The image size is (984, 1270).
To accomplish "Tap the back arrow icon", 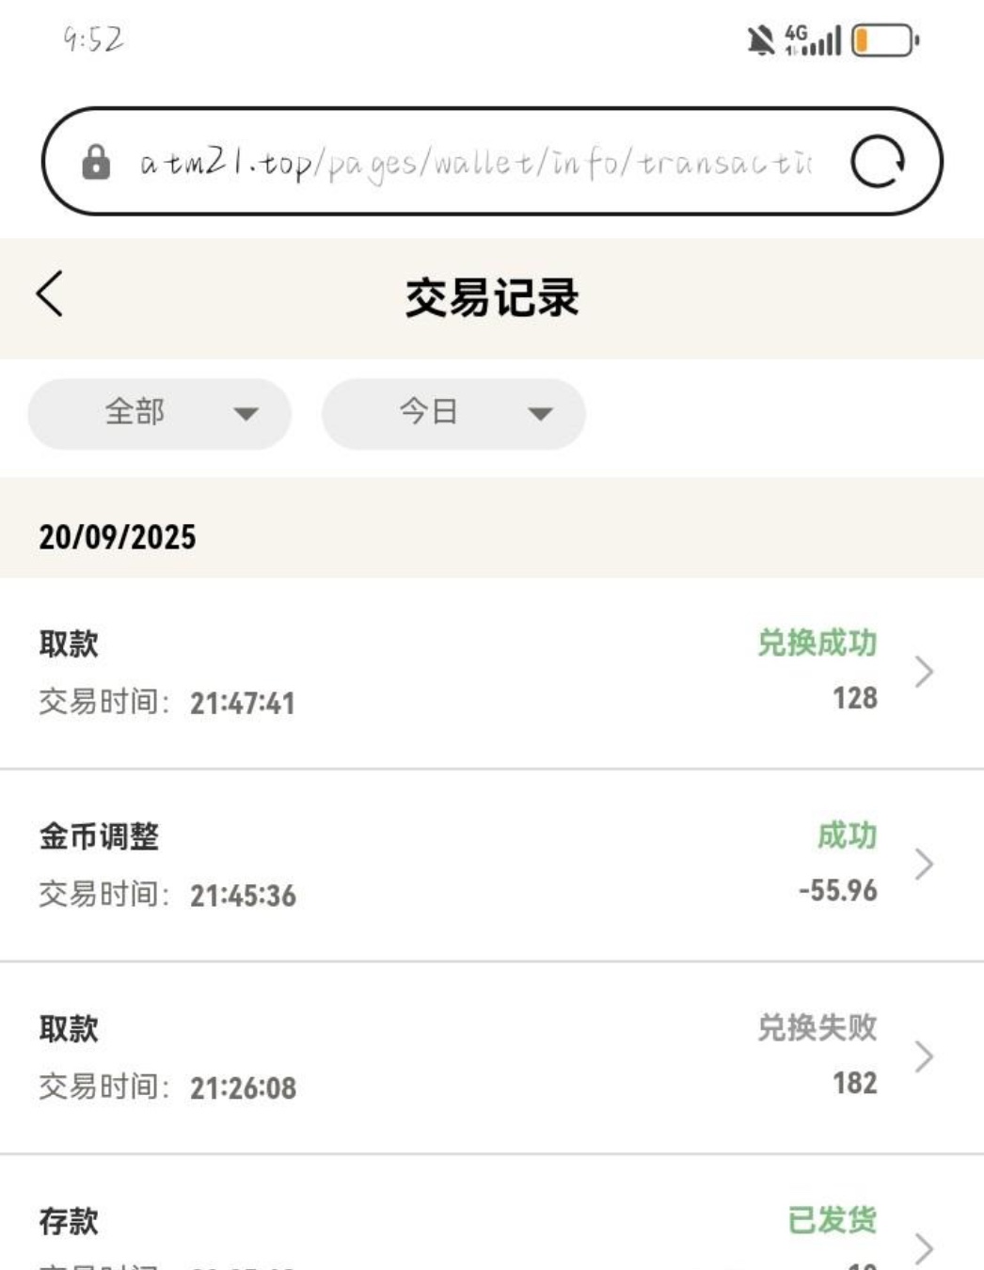I will point(51,294).
